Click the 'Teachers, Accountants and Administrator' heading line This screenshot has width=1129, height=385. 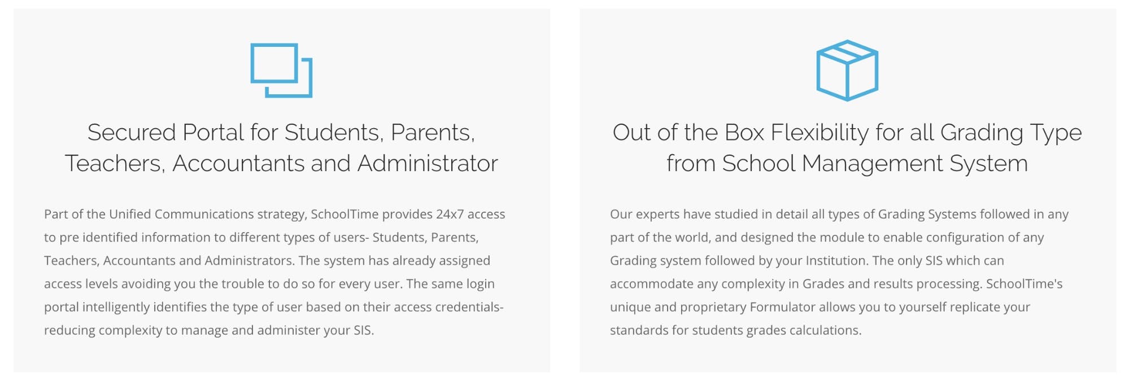(x=281, y=164)
